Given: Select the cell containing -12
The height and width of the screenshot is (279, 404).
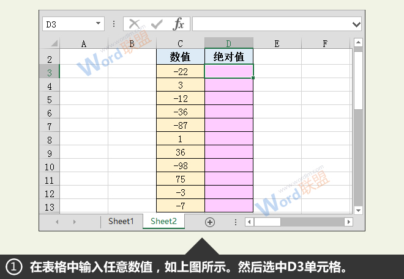Looking at the screenshot, I should coord(180,98).
